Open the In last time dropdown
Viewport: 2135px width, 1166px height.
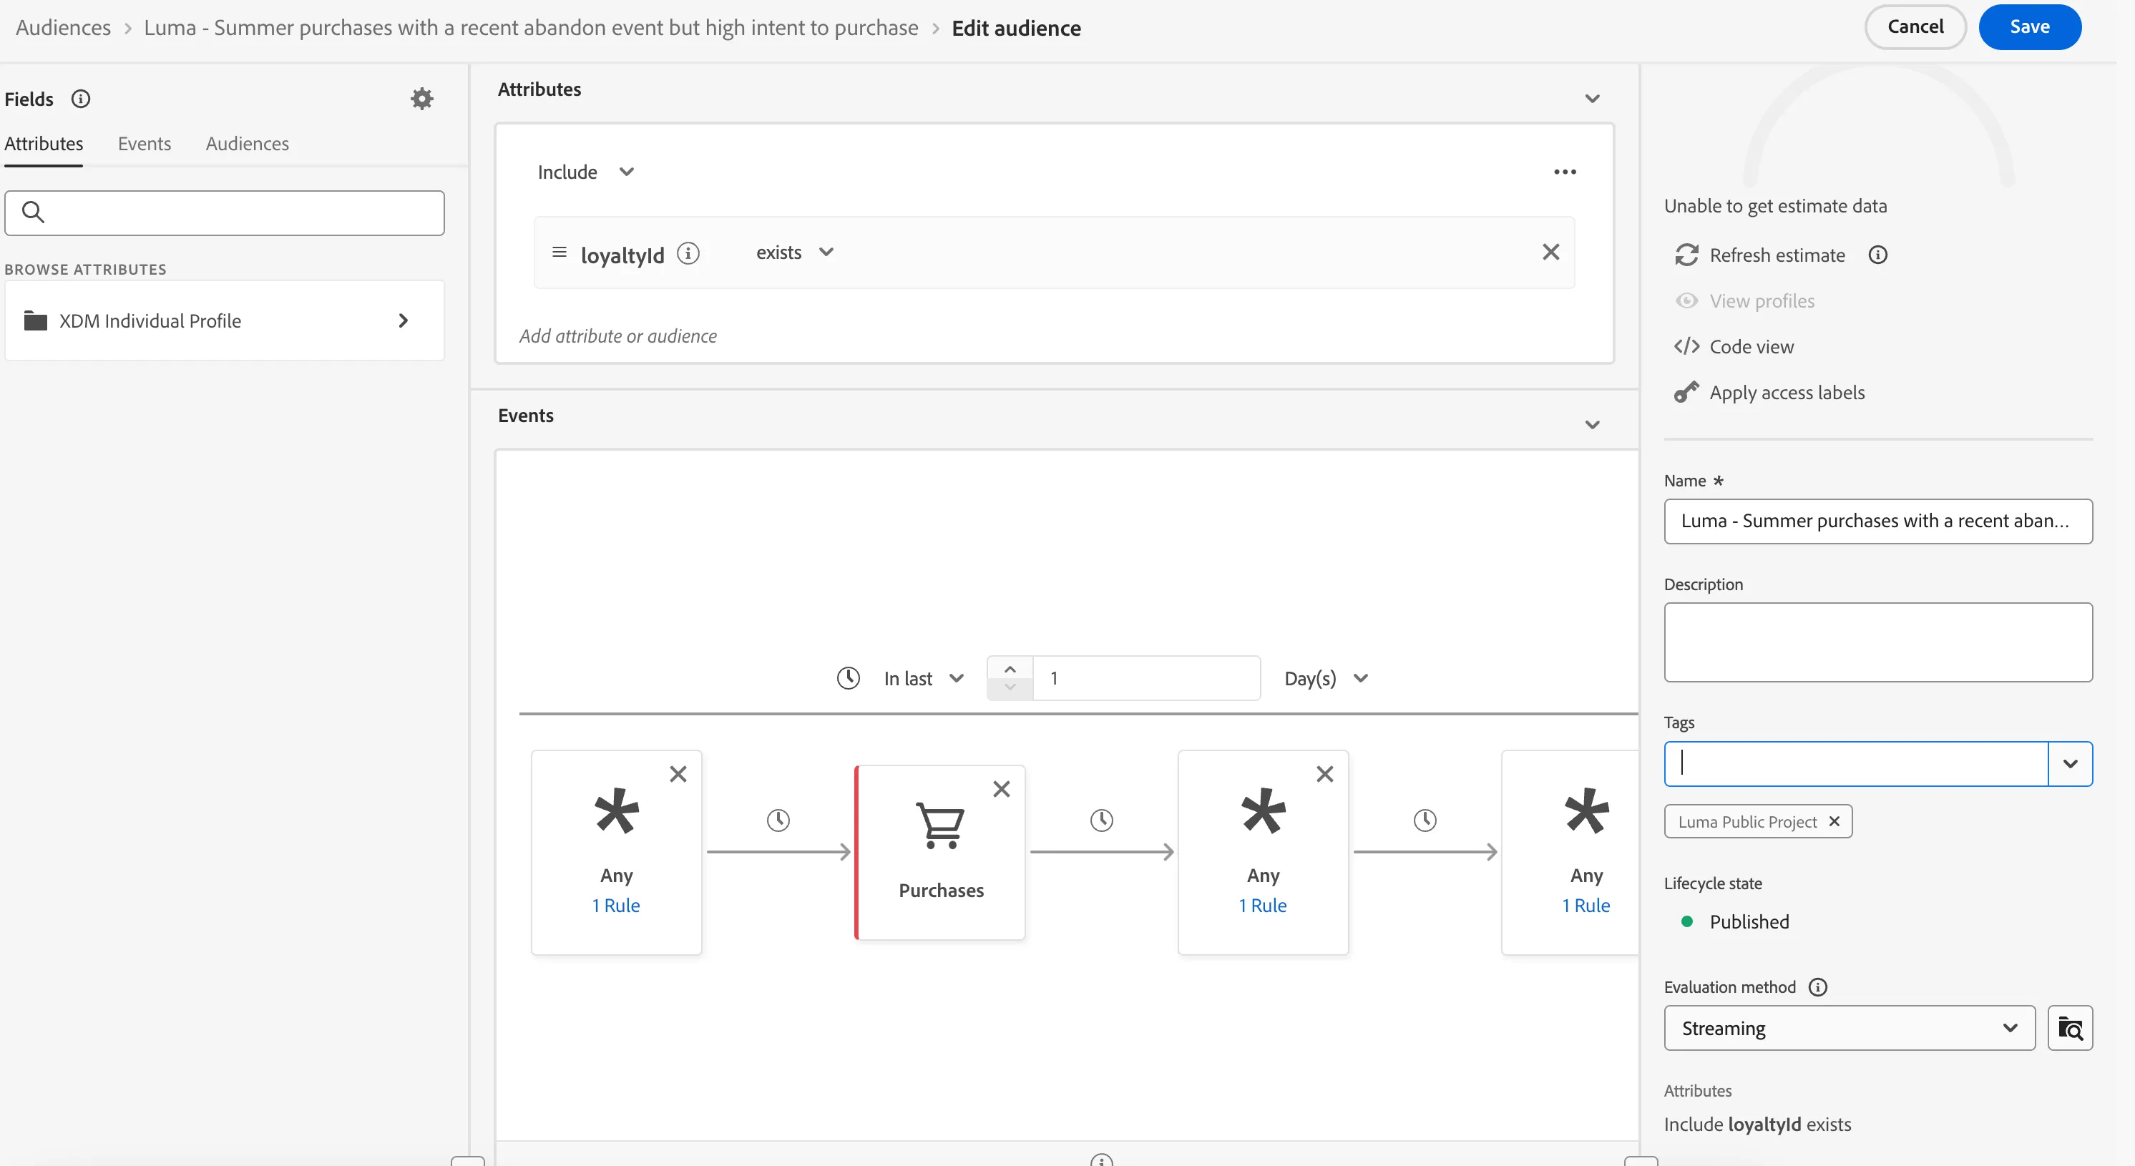click(923, 678)
